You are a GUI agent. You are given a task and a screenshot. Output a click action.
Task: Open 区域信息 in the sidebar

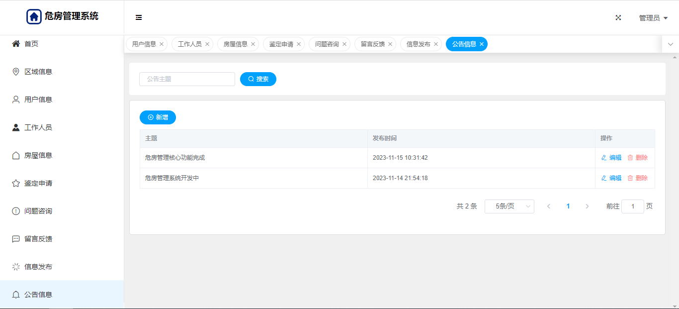38,72
